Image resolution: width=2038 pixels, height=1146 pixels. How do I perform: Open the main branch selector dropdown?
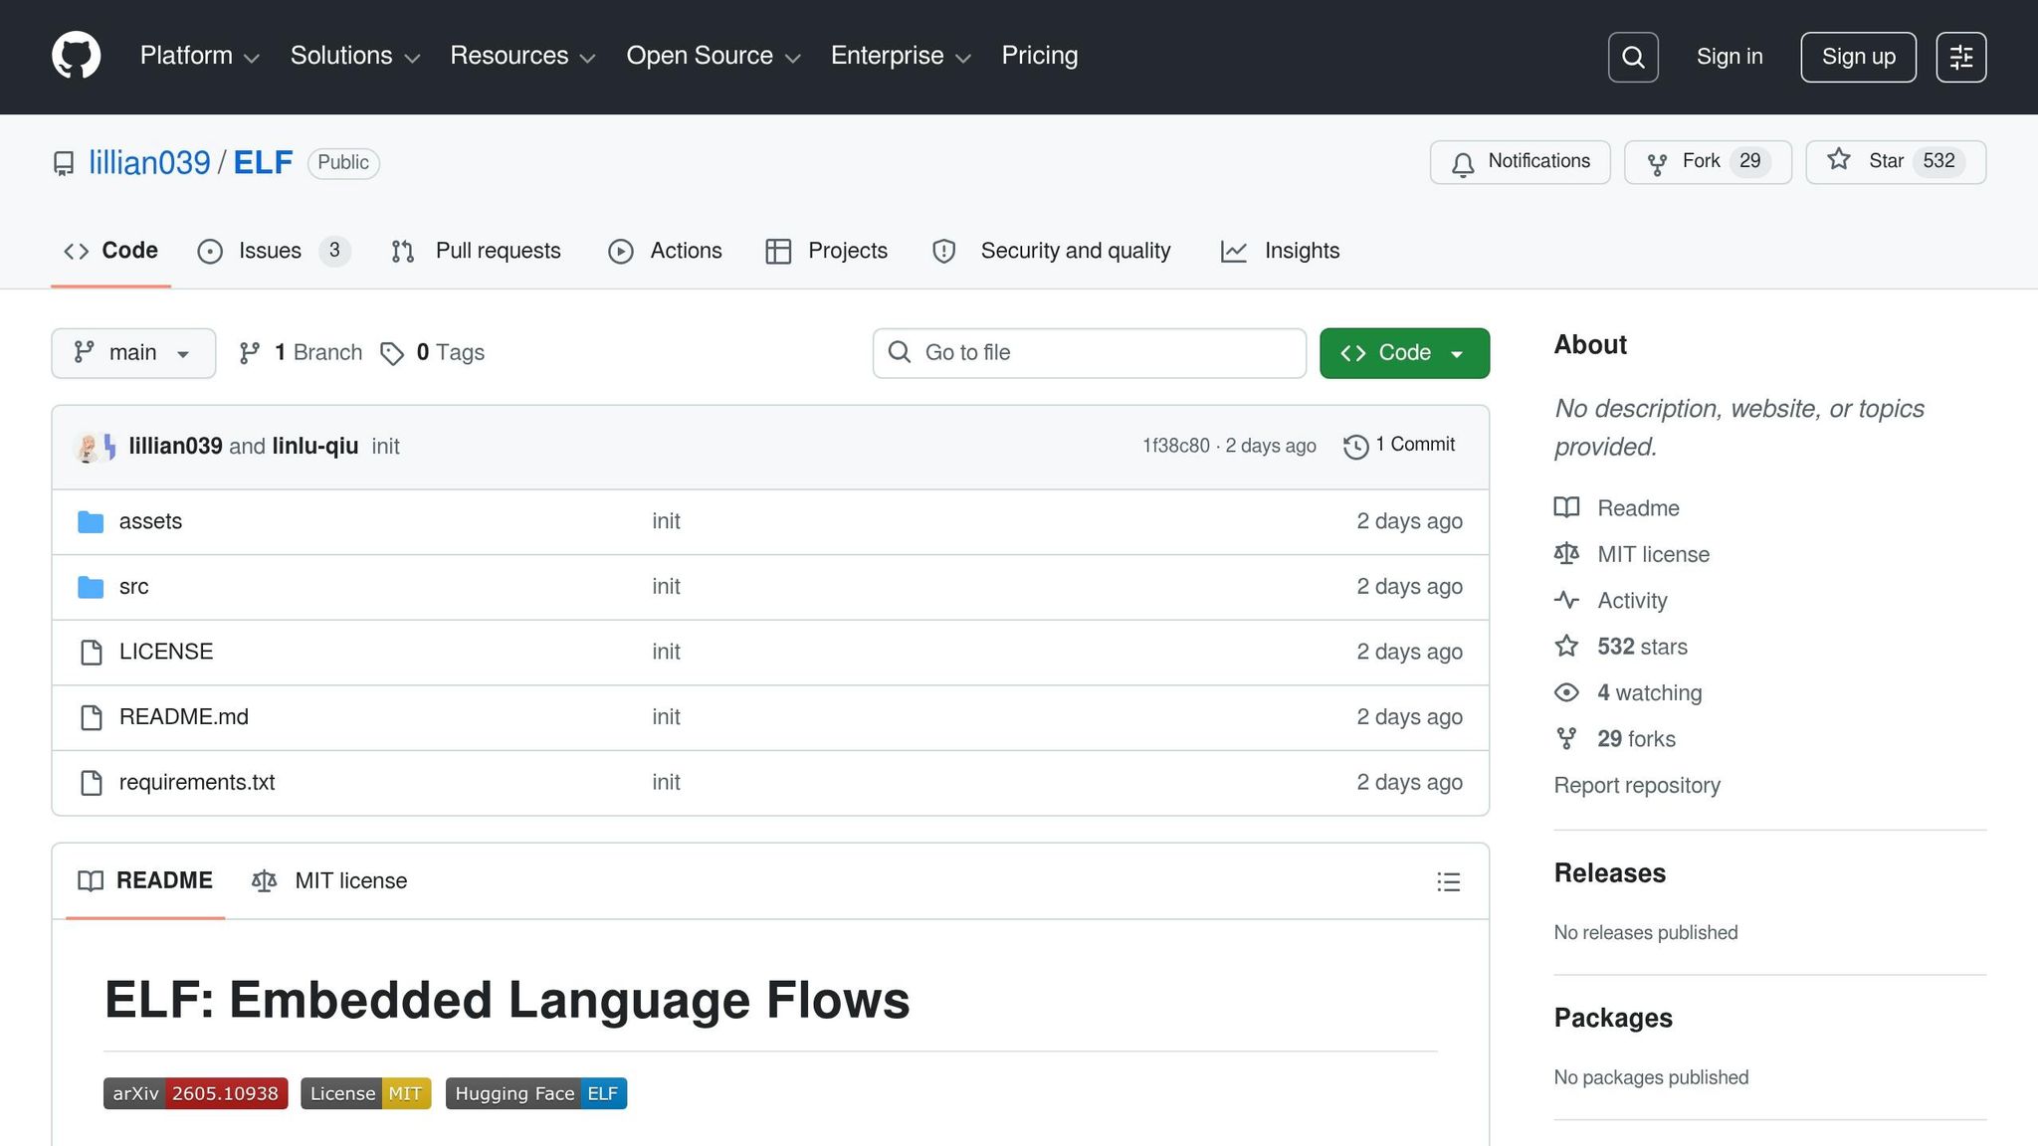point(133,353)
